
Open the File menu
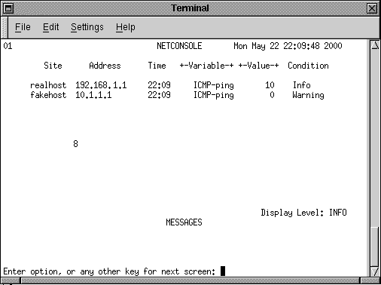[23, 27]
